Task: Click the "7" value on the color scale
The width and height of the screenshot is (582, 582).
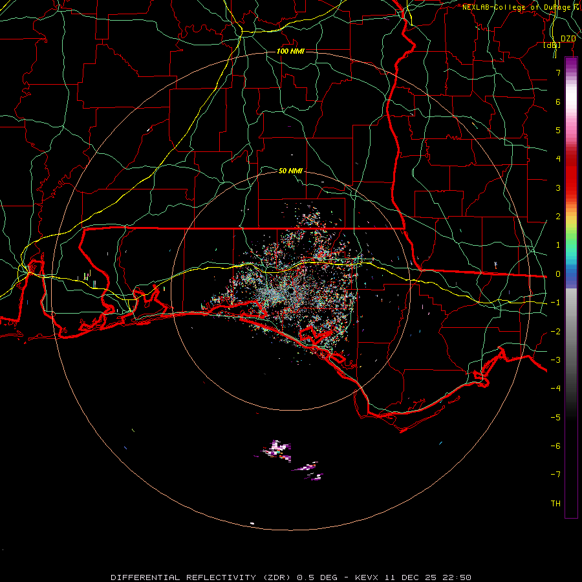Action: click(x=558, y=72)
